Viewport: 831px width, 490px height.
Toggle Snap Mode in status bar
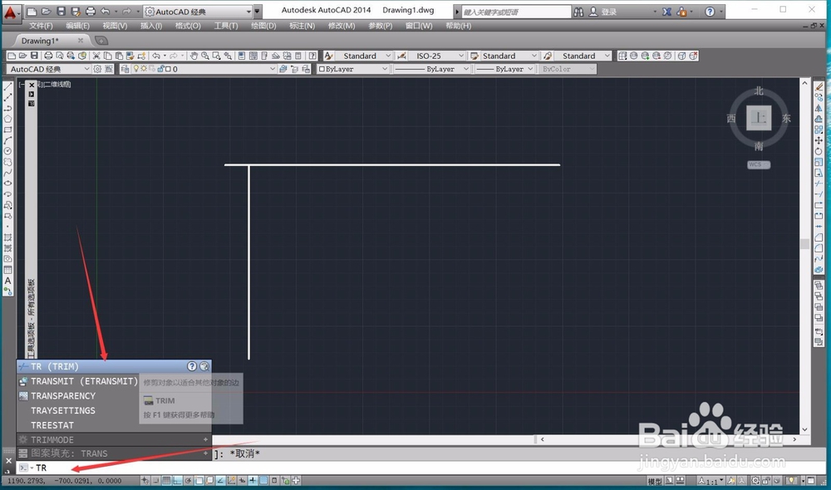point(156,481)
